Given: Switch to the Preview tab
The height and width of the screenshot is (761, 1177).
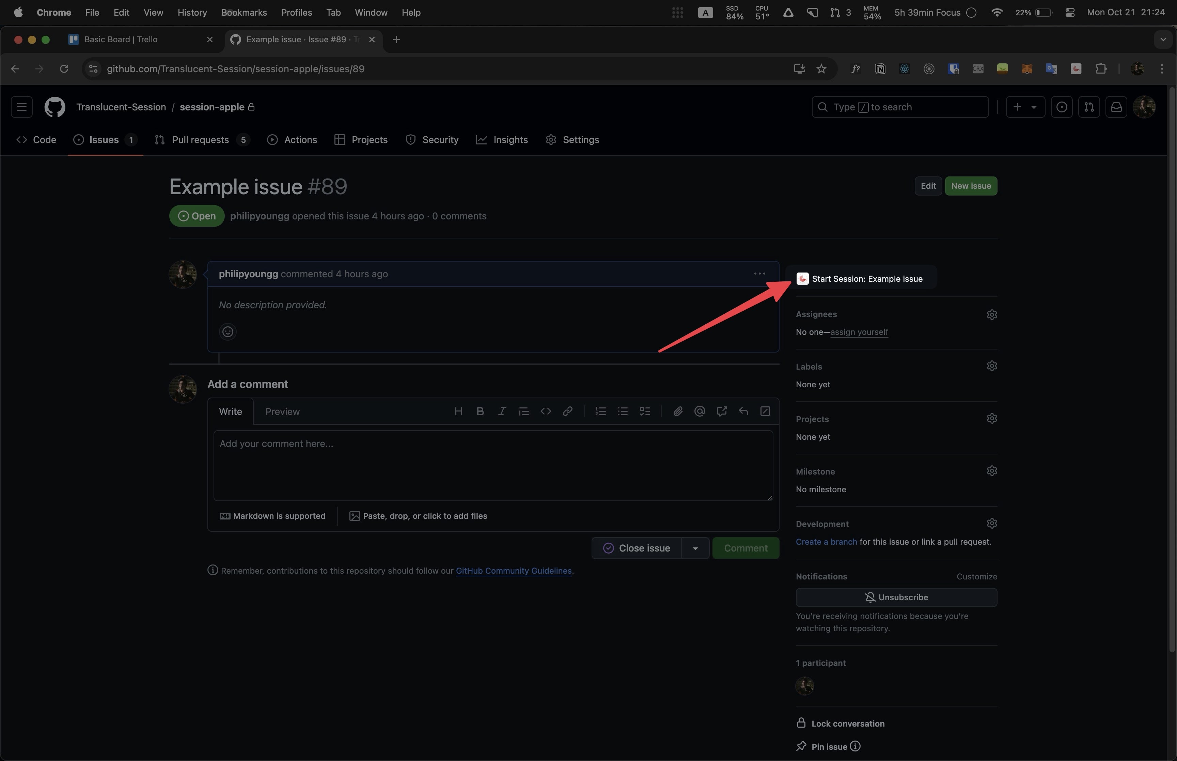Looking at the screenshot, I should click(283, 411).
